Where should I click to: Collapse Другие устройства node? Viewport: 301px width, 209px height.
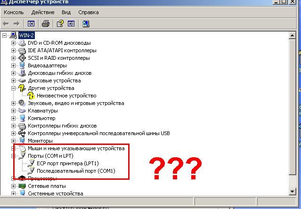coord(13,88)
